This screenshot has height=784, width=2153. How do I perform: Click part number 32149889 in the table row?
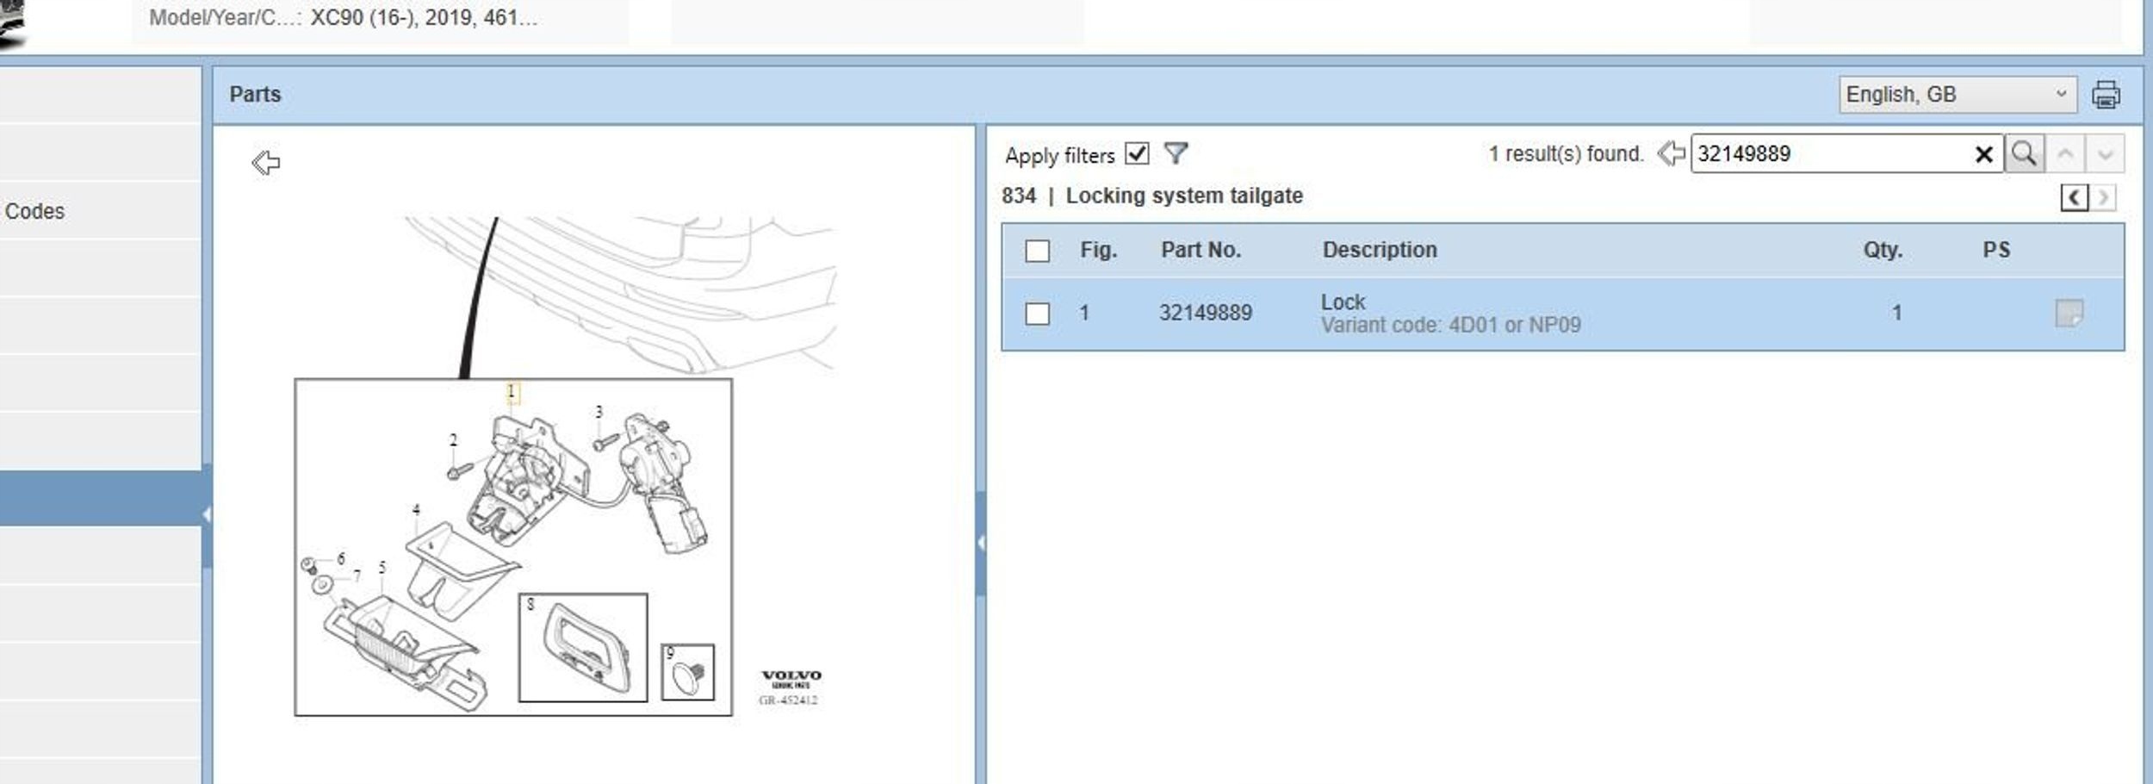(1205, 313)
